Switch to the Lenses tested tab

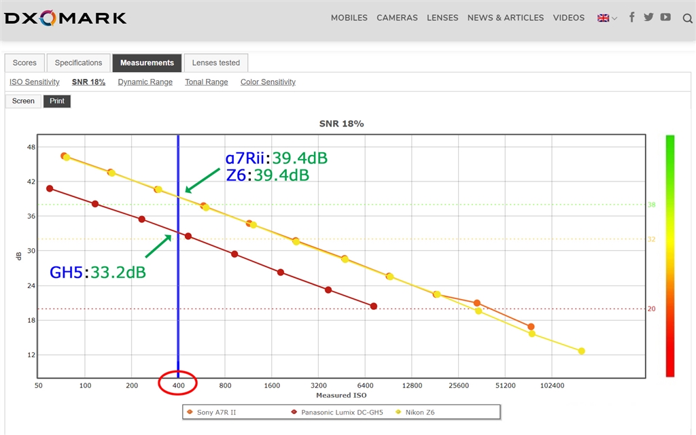click(215, 63)
